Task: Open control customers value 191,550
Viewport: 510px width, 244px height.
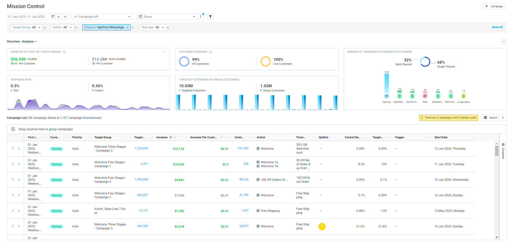Action: click(x=243, y=149)
